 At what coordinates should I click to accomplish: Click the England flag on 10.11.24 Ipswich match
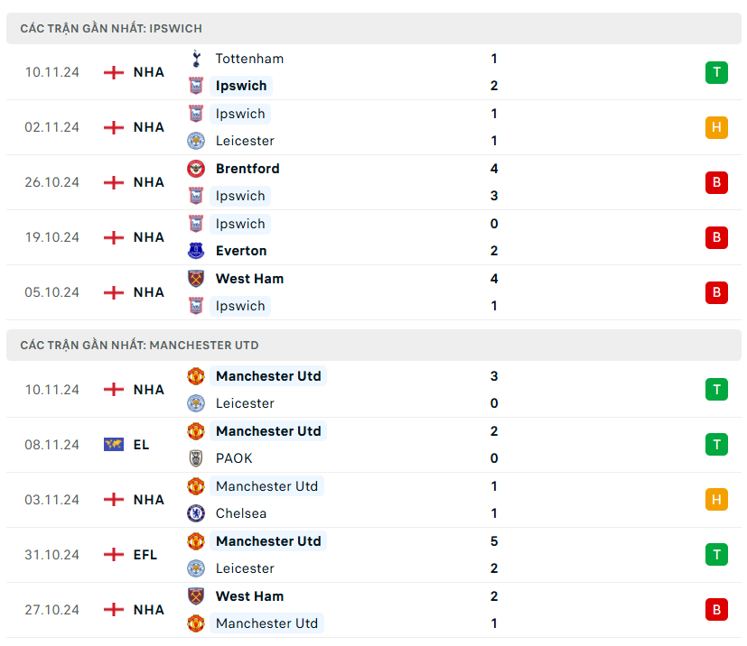tap(114, 72)
